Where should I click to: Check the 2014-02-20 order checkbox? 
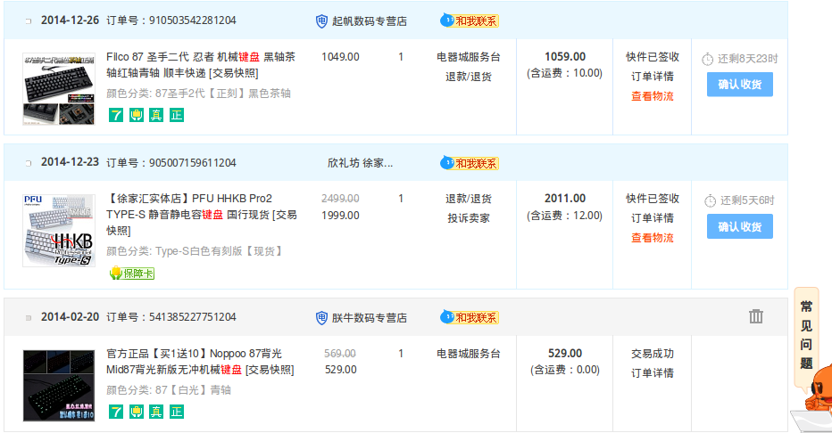[28, 317]
